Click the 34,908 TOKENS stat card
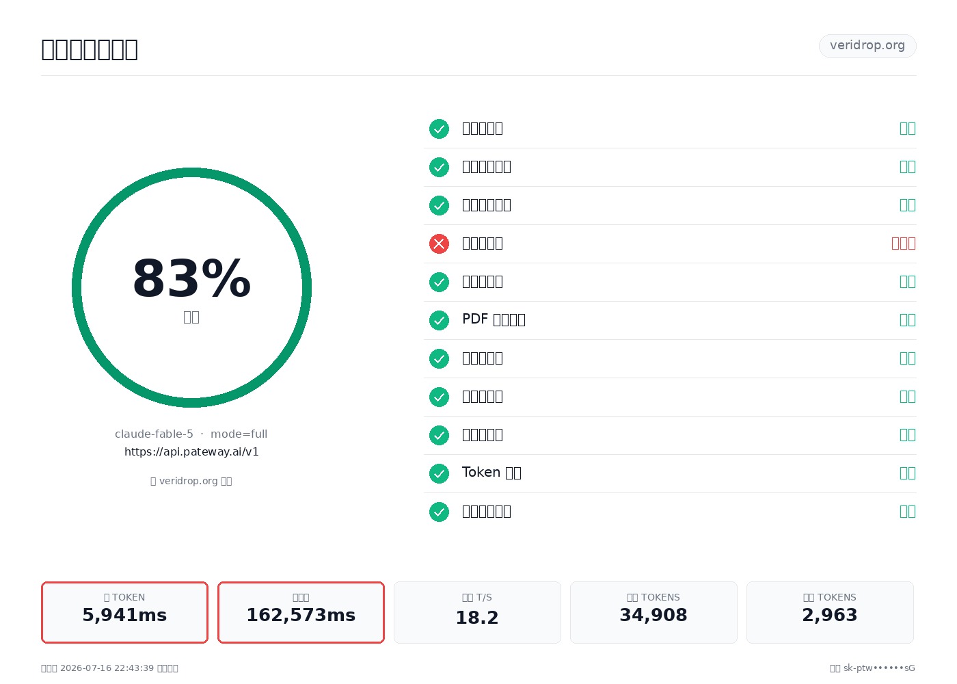The height and width of the screenshot is (684, 957). click(653, 612)
